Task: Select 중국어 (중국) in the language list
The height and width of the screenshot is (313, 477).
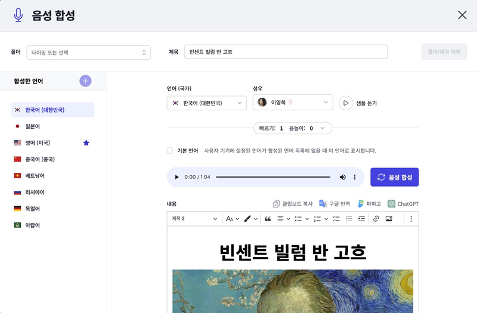Action: coord(52,159)
